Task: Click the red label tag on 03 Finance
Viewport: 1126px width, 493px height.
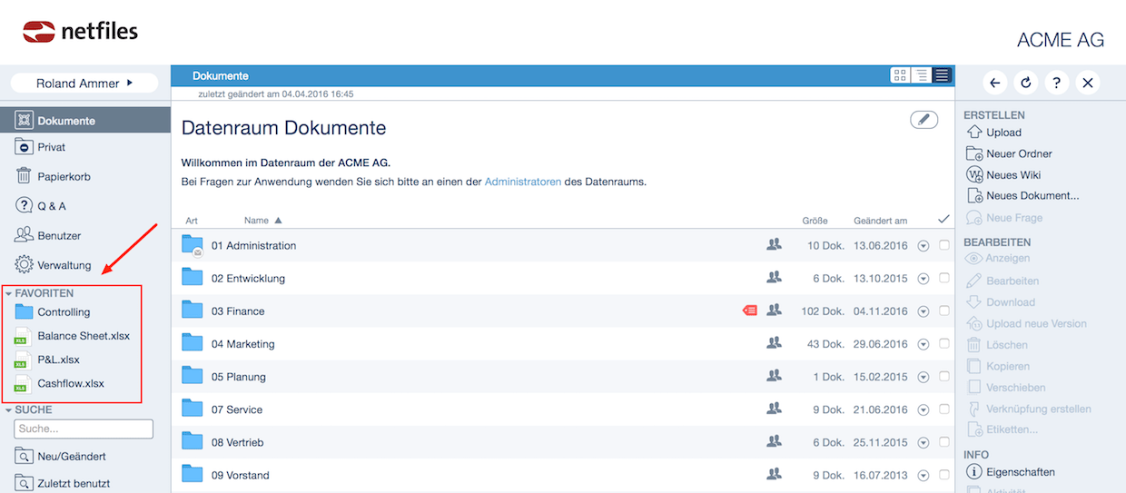Action: point(749,311)
